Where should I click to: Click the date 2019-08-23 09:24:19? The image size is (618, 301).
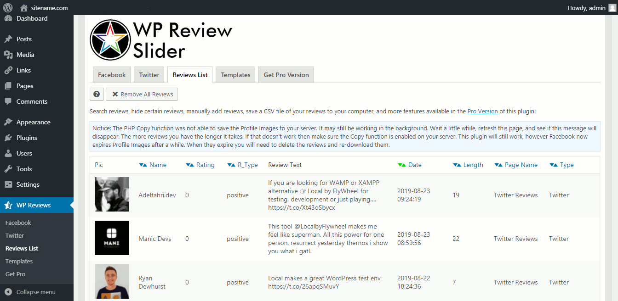click(414, 195)
